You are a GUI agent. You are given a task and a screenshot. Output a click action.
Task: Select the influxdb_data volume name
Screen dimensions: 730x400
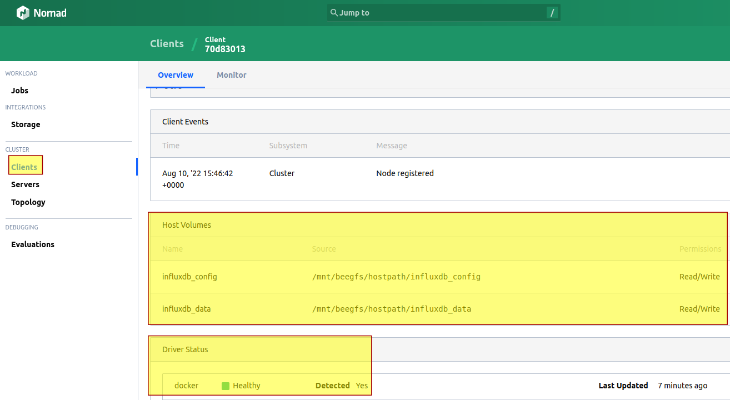coord(187,309)
